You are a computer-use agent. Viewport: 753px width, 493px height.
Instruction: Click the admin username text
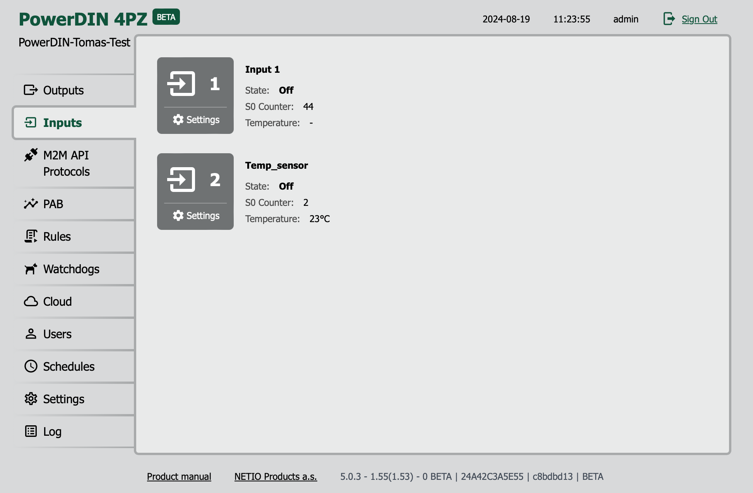click(x=626, y=19)
